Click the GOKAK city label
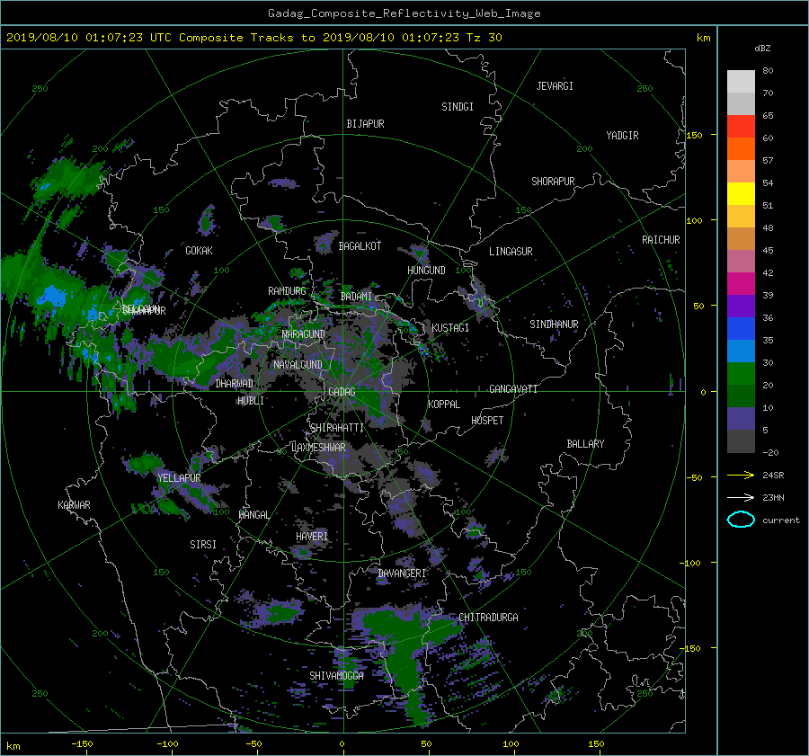The height and width of the screenshot is (756, 809). pos(199,251)
